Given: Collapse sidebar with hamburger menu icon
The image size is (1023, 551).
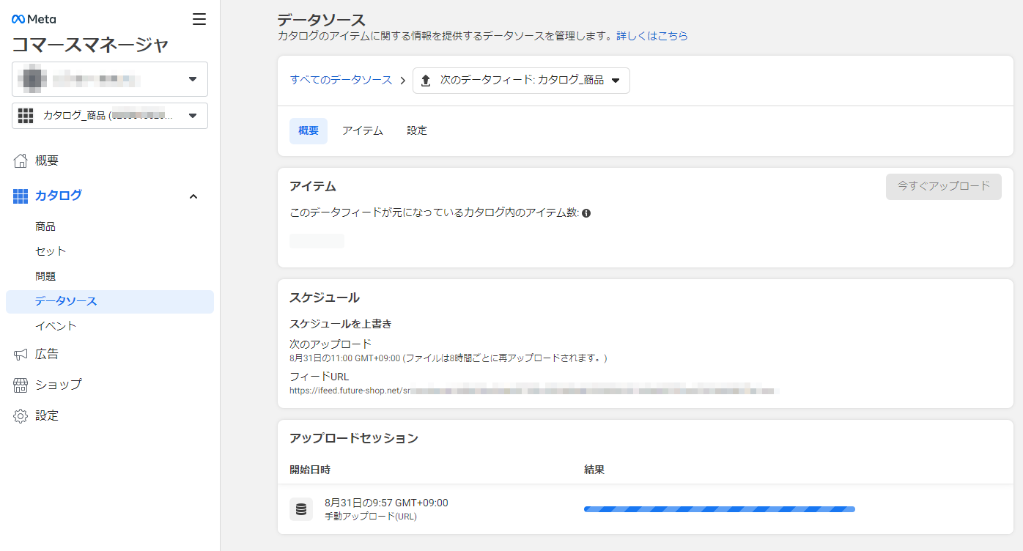Looking at the screenshot, I should [x=199, y=19].
